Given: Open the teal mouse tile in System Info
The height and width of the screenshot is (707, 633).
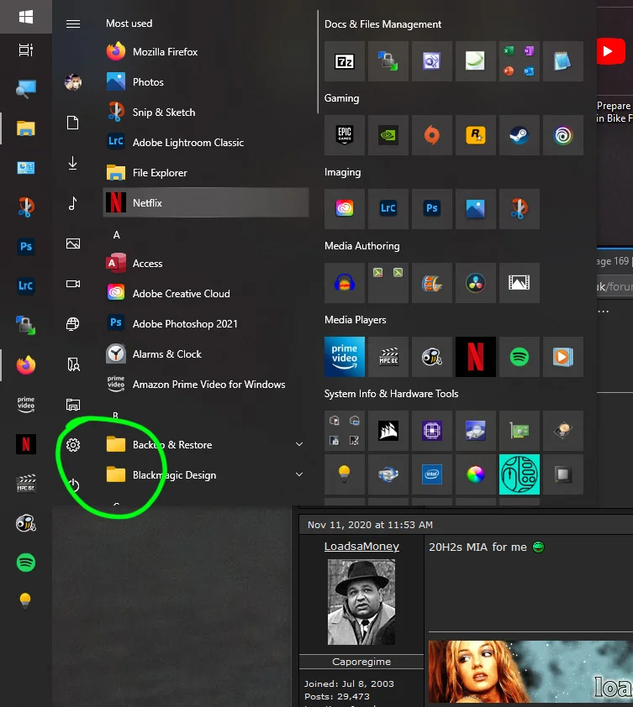Looking at the screenshot, I should point(520,474).
